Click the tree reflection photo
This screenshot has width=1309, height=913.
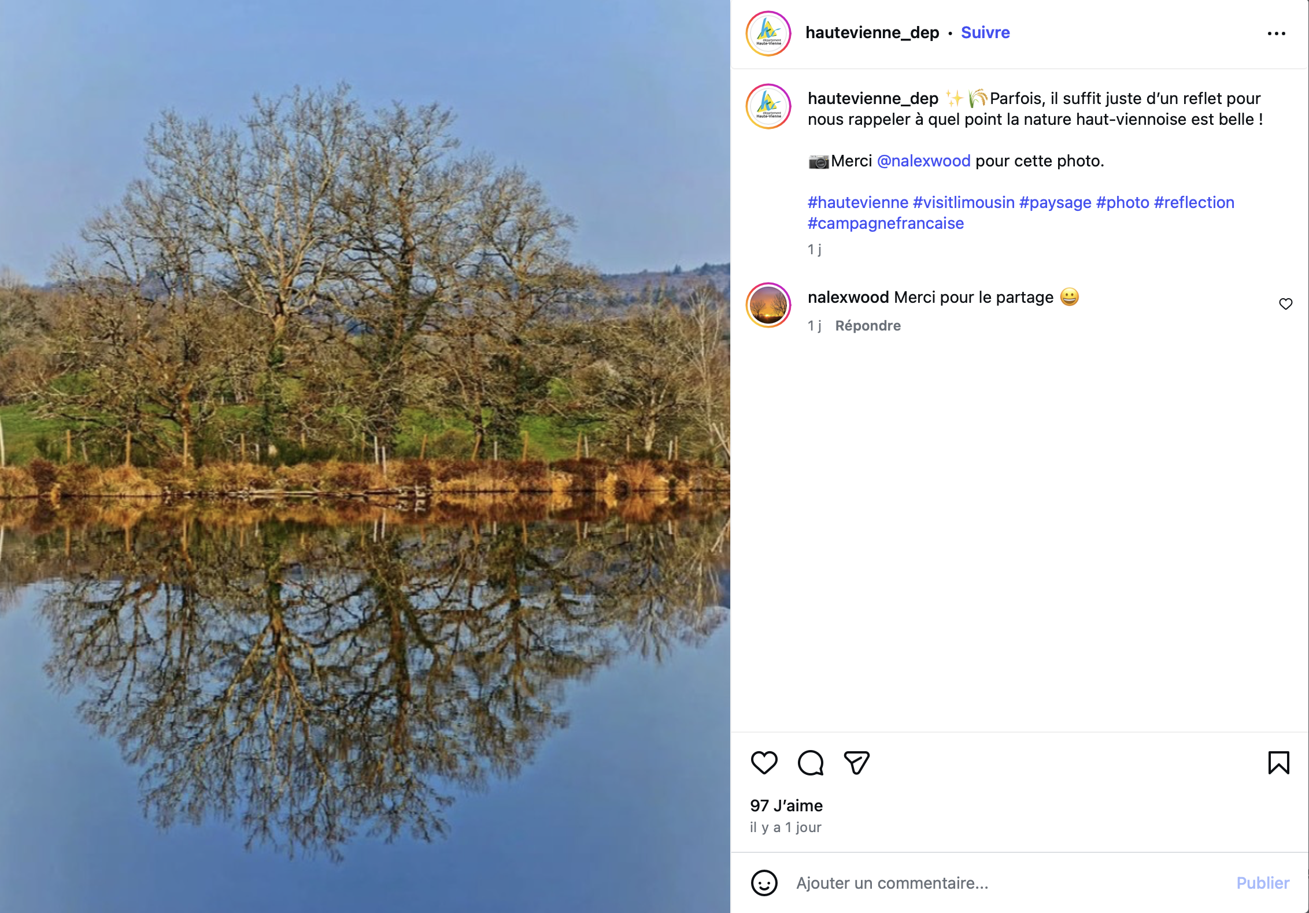365,456
